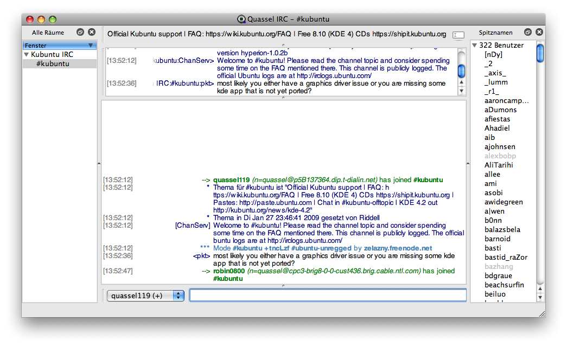Viewport: 567px width, 347px height.
Task: Collapse the Kubuntu IRC network tree
Action: pyautogui.click(x=27, y=55)
